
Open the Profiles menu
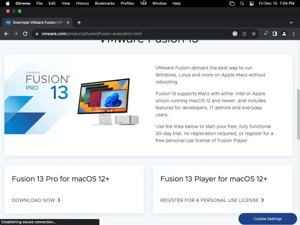pos(127,3)
